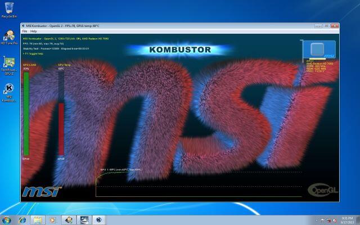The width and height of the screenshot is (360, 225).
Task: Click the volume tray icon
Action: 335,220
